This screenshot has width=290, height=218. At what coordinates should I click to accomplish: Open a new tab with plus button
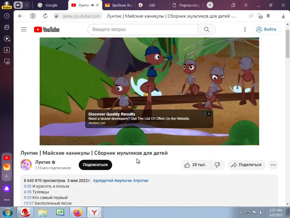tap(210, 5)
